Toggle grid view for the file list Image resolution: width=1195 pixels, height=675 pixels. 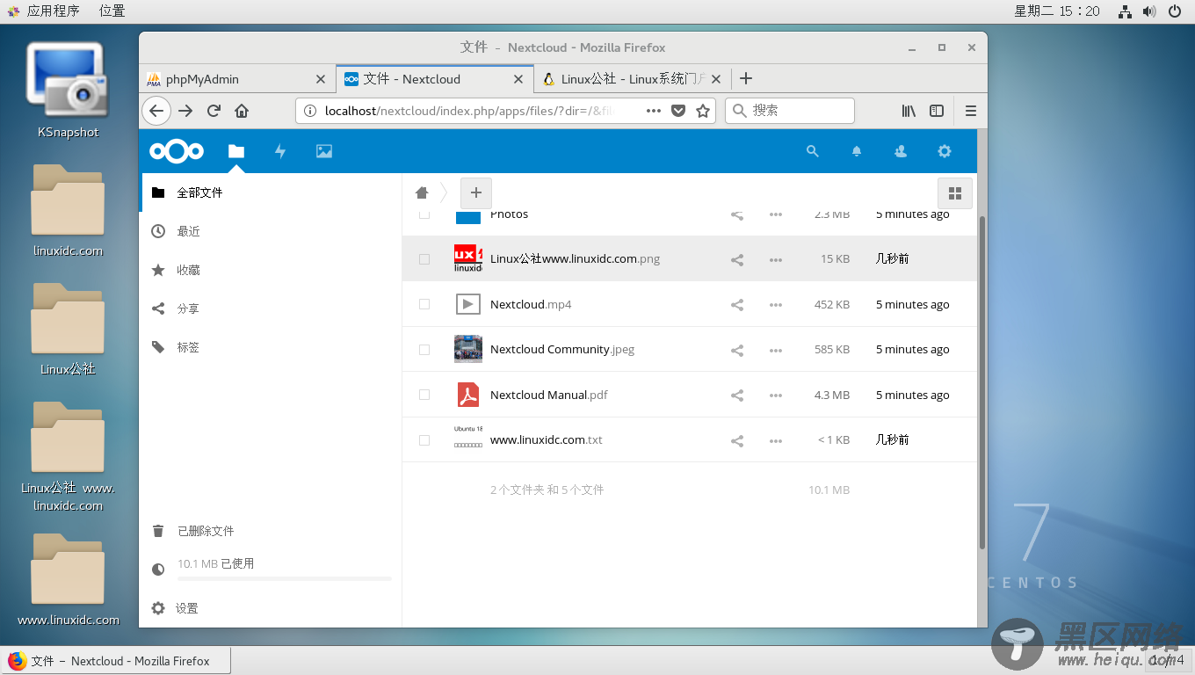pos(954,192)
